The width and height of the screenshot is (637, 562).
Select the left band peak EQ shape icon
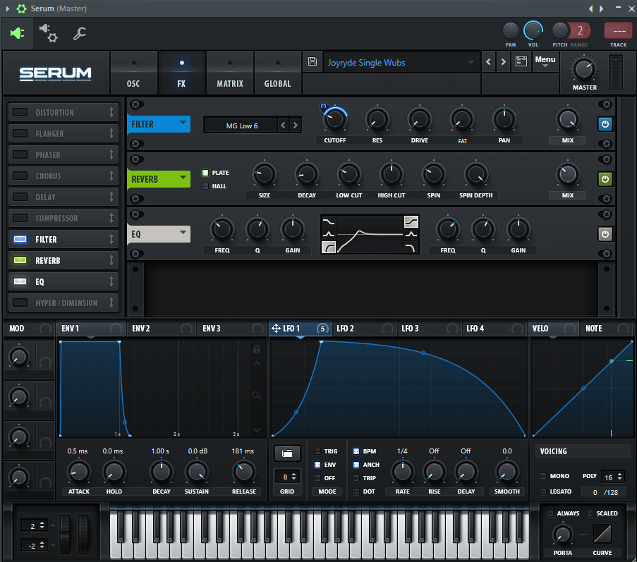pos(328,234)
